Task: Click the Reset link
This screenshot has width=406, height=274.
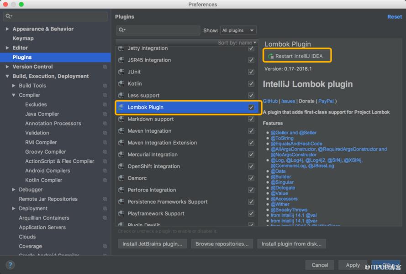Action: [395, 17]
